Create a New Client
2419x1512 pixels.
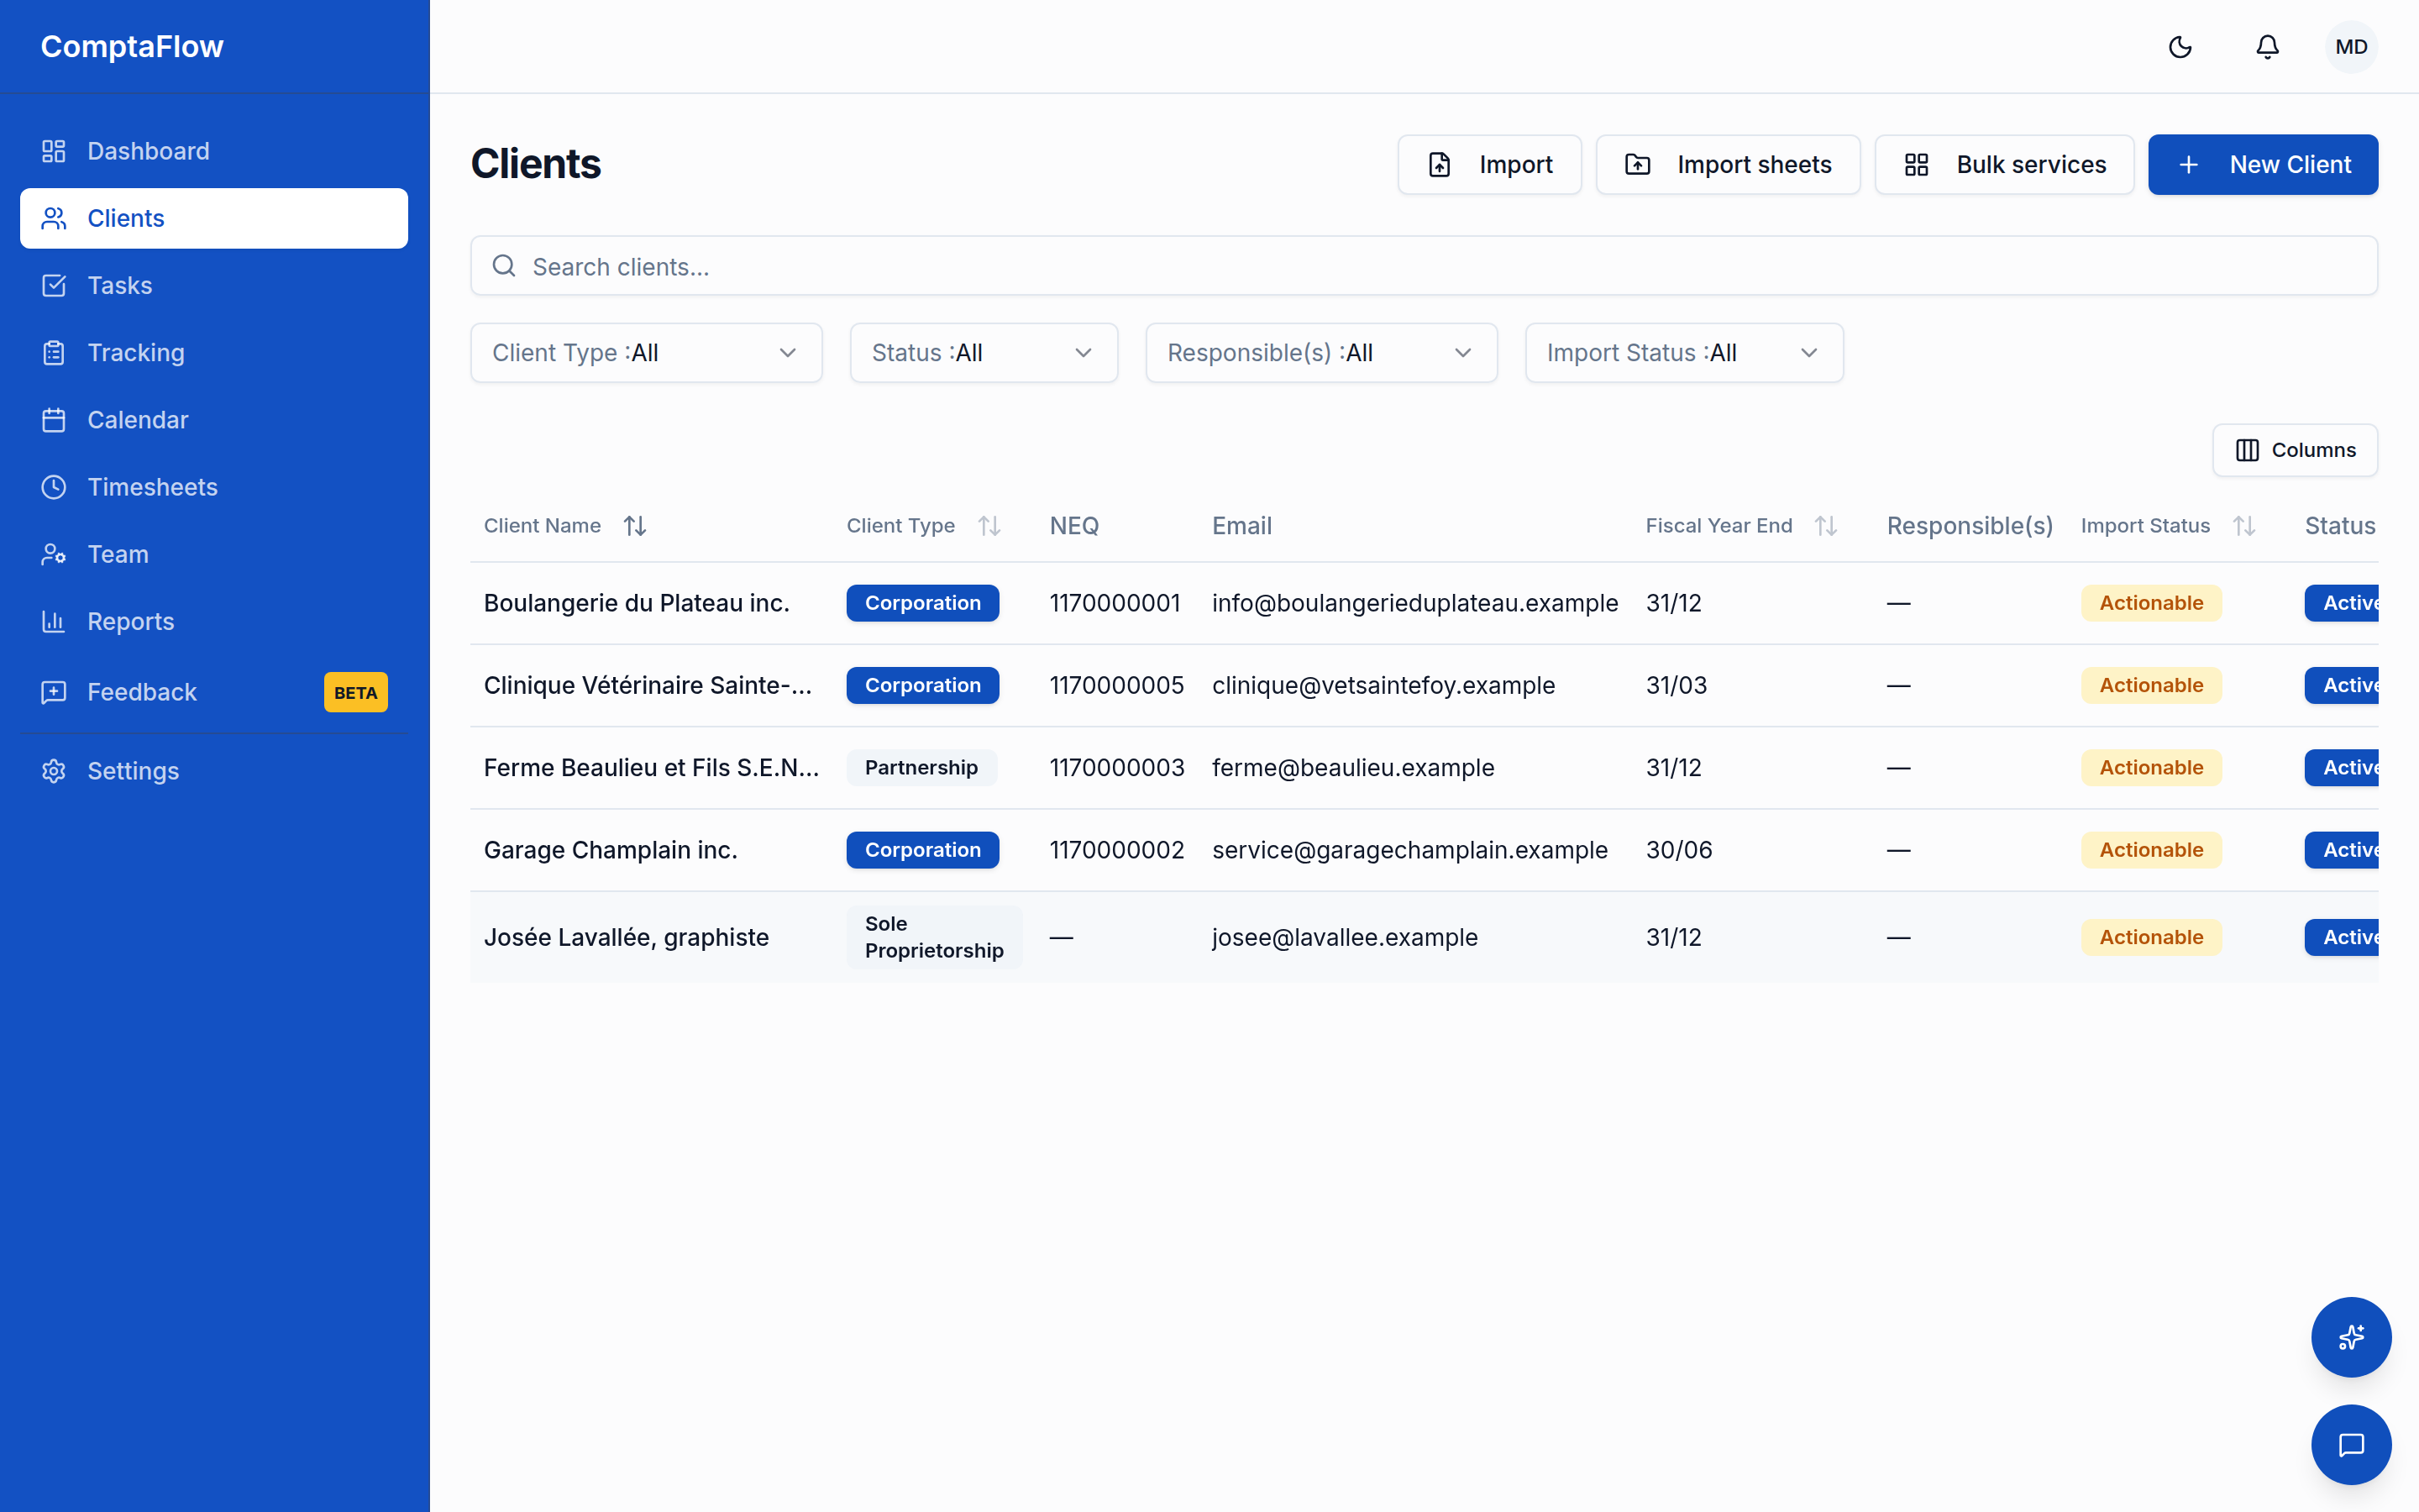pos(2263,164)
